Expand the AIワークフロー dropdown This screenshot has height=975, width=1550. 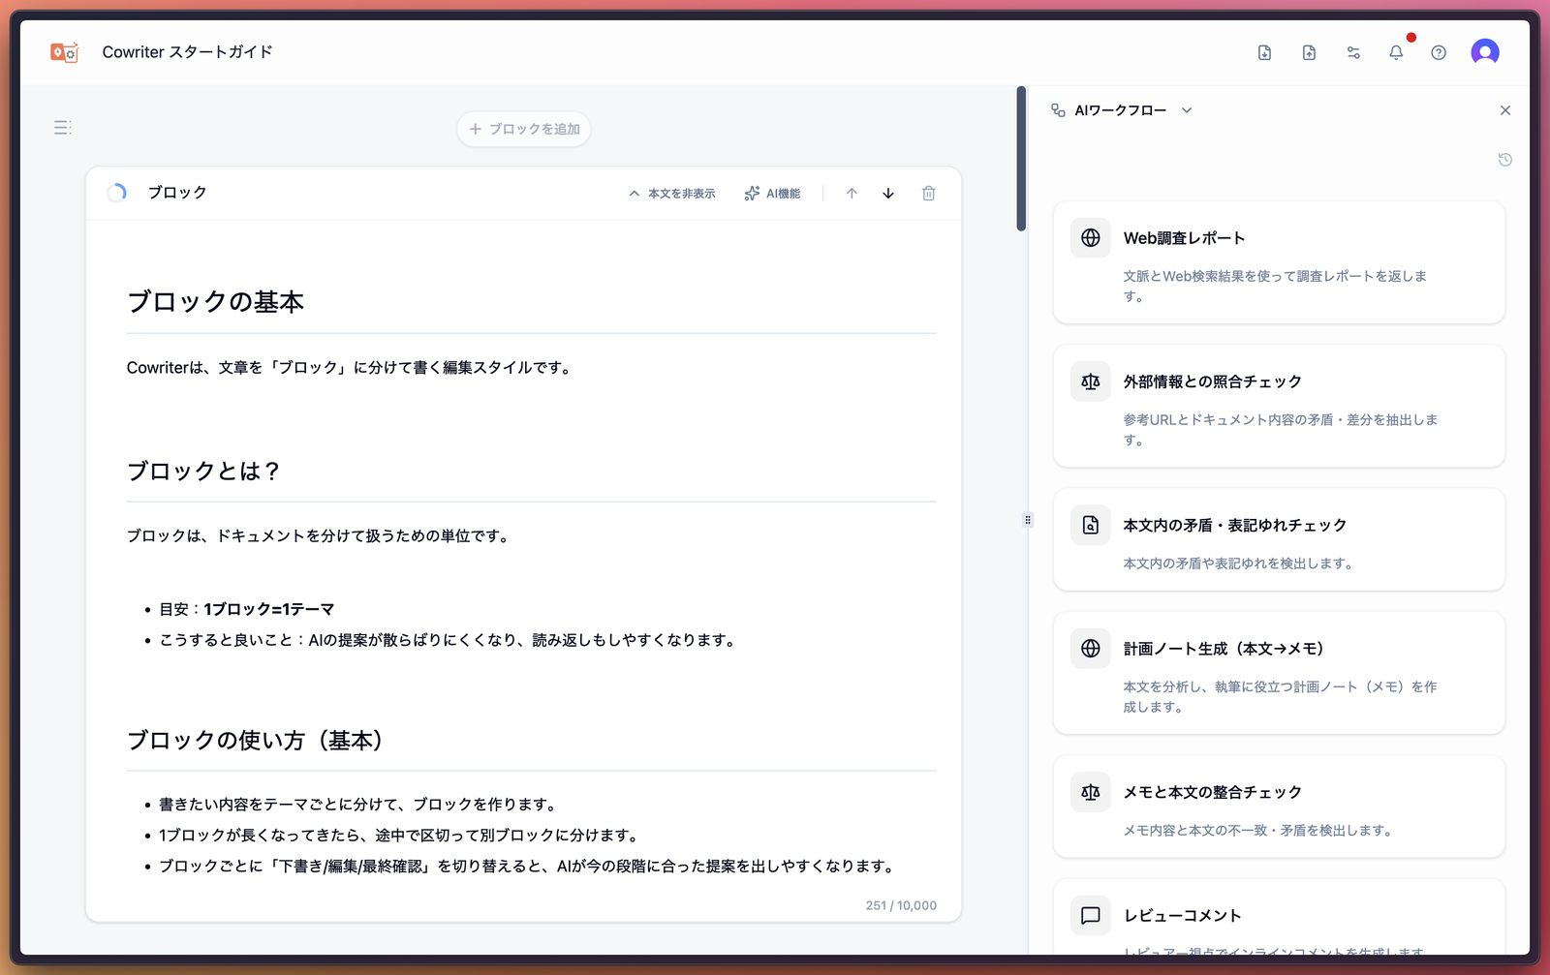[1187, 109]
